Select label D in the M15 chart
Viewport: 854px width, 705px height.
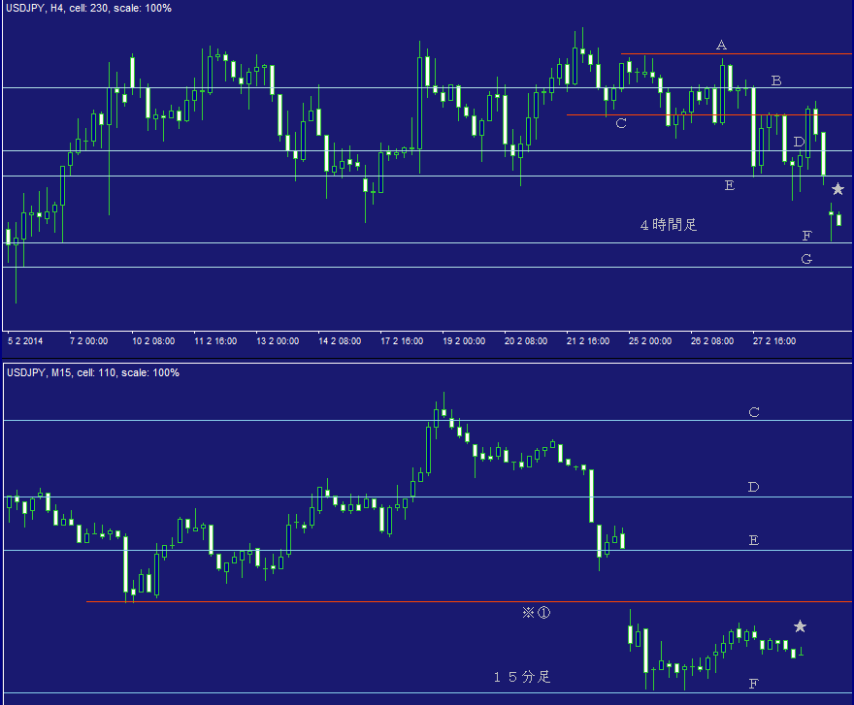coord(753,487)
